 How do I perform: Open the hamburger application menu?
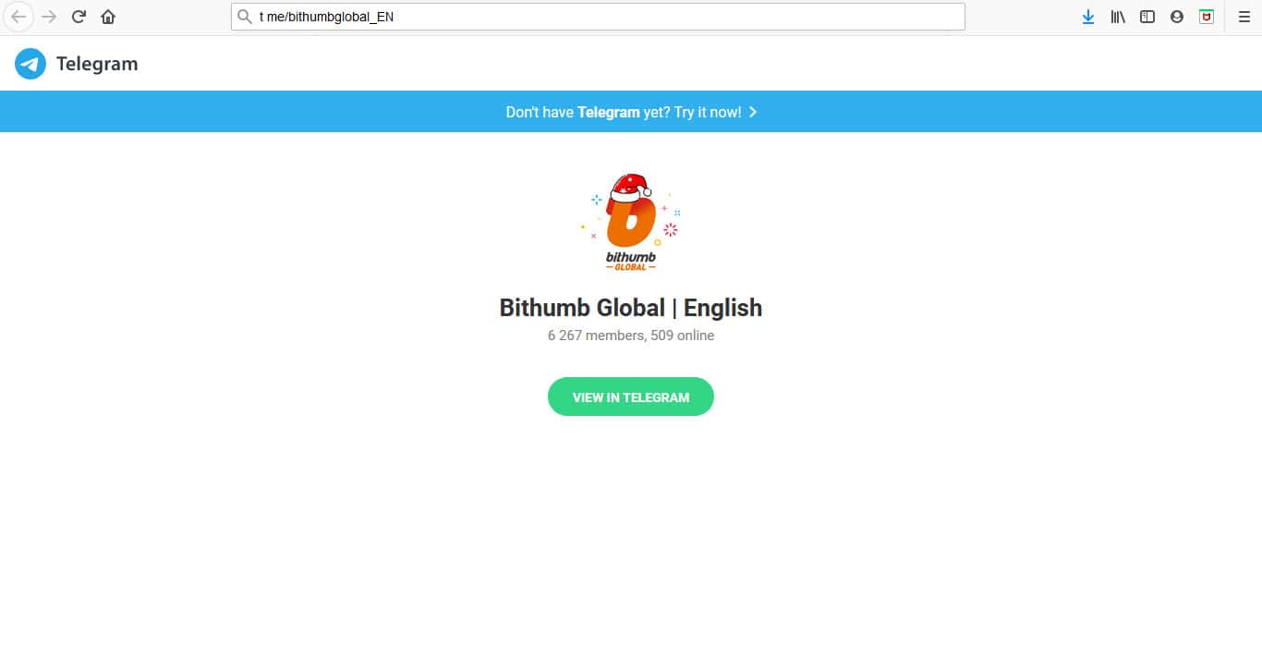point(1244,17)
